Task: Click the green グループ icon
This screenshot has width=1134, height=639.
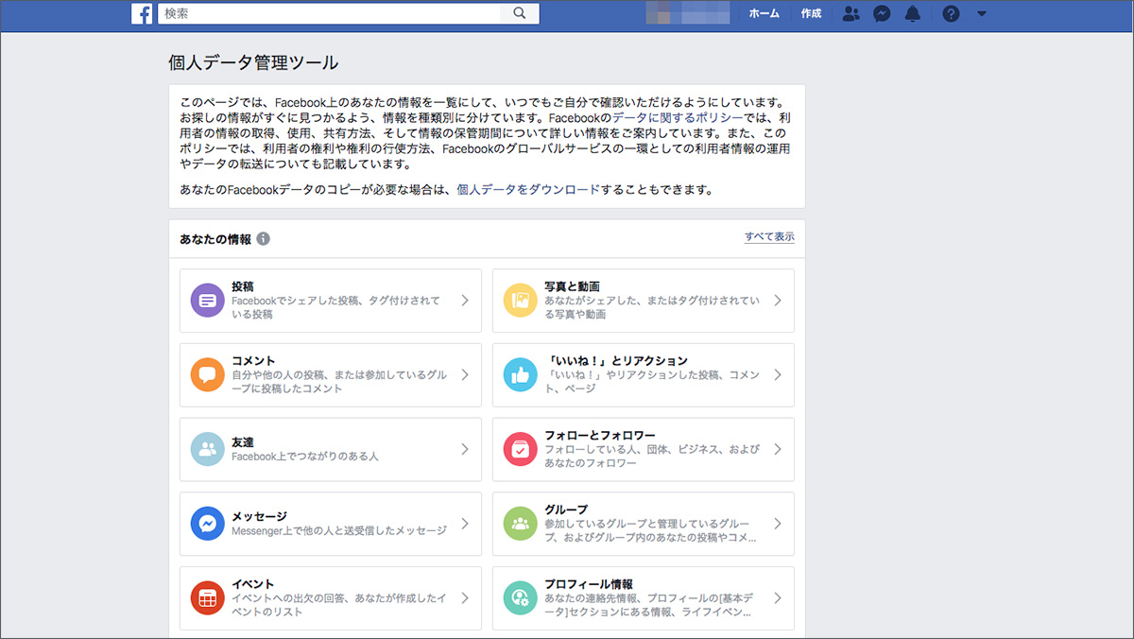Action: tap(521, 524)
